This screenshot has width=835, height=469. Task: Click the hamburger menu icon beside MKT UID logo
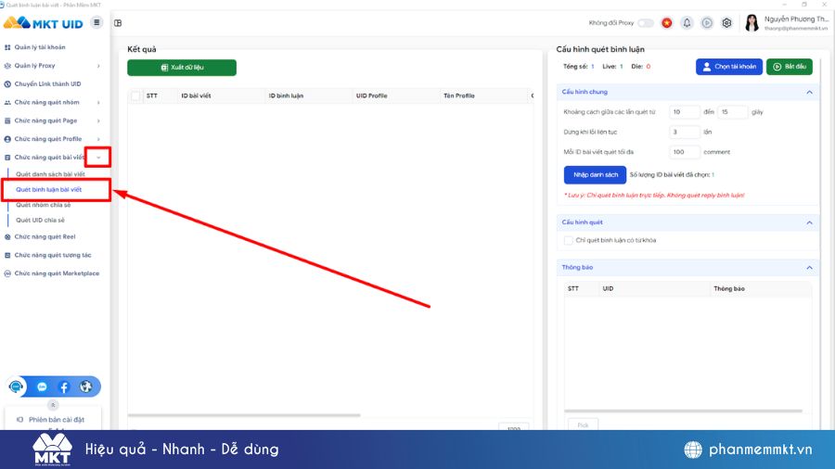point(96,23)
